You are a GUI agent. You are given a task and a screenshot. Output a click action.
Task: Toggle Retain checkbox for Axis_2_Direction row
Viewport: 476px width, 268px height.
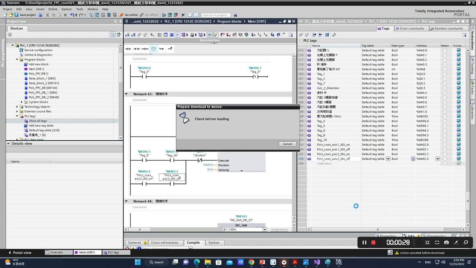(445, 88)
